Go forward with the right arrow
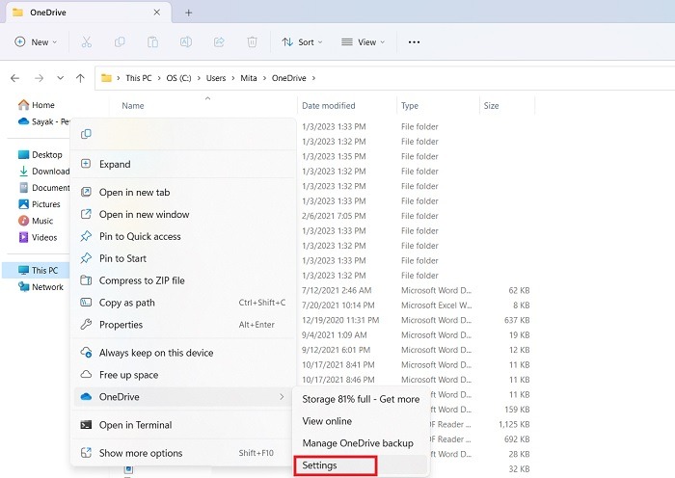The image size is (675, 478). [40, 78]
